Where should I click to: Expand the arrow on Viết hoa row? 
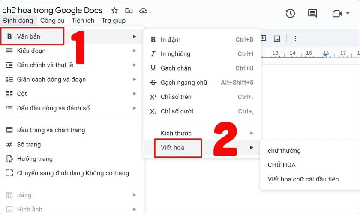tap(252, 148)
